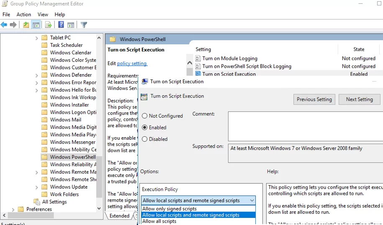The image size is (383, 225).
Task: Click the Up One Level folder icon
Action: (x=26, y=25)
